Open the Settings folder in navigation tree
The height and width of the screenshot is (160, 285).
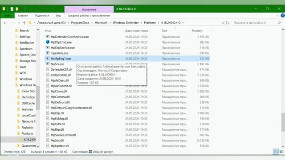pyautogui.click(x=25, y=36)
